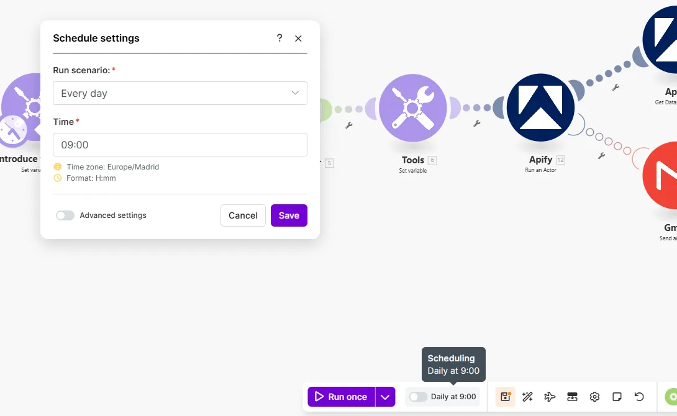Expand the Run once dropdown arrow
Screen dimensions: 677x416
(x=385, y=396)
